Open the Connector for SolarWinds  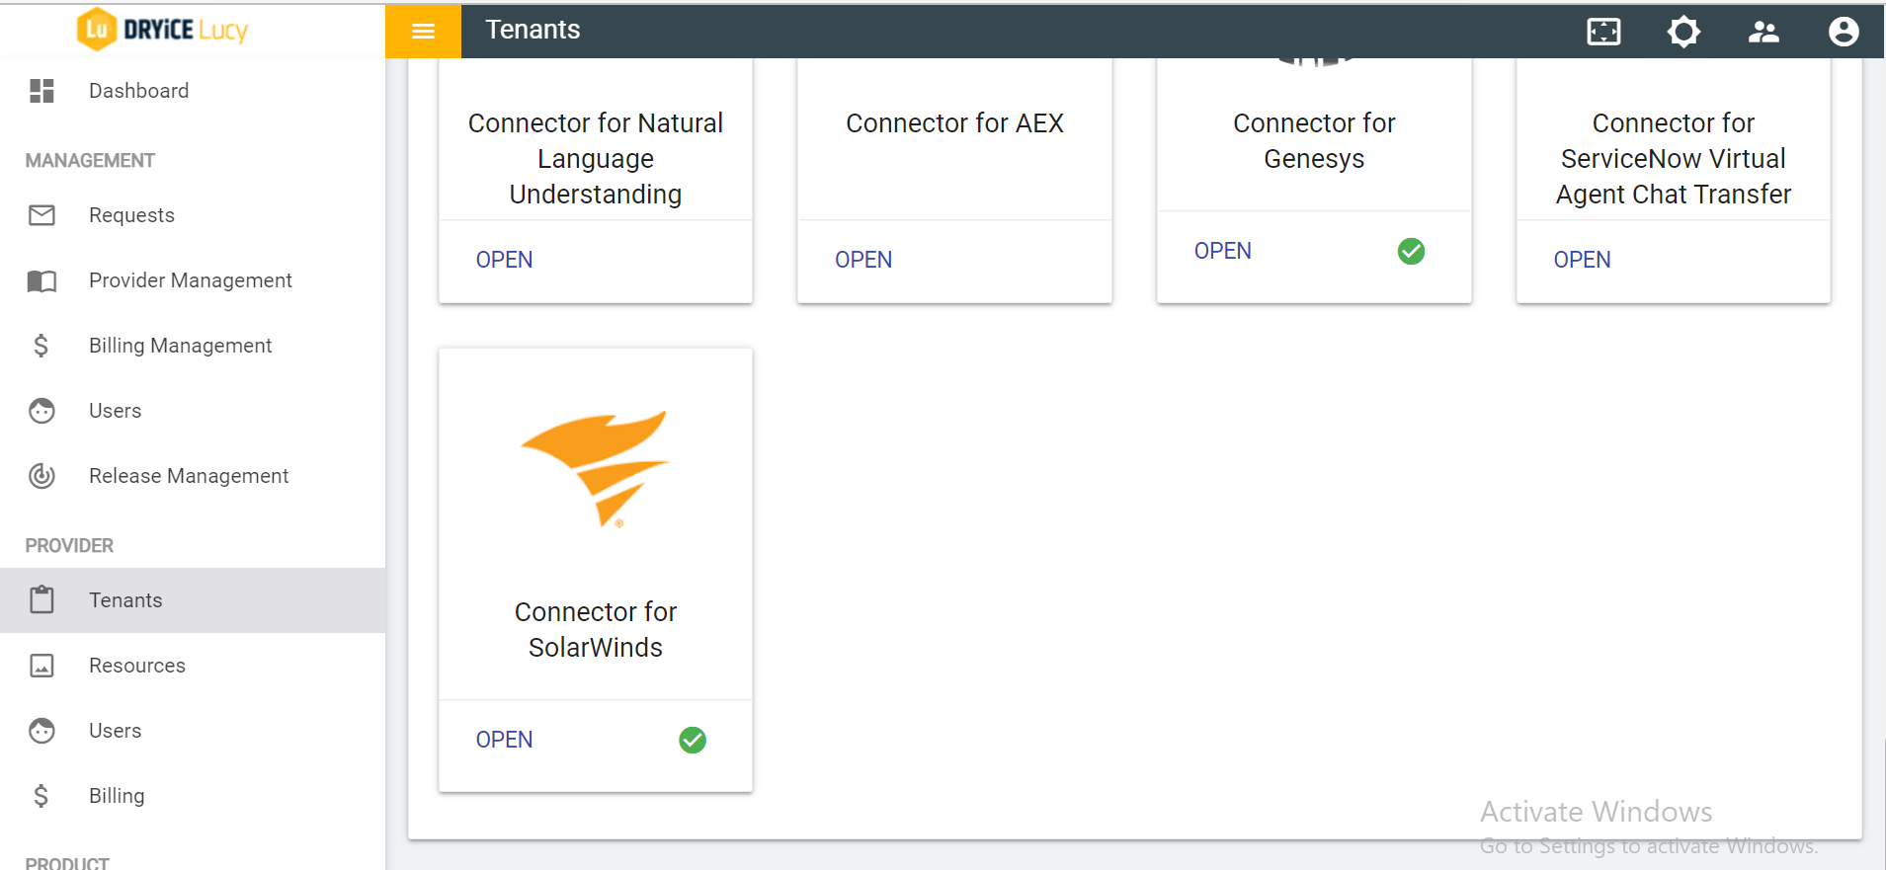click(504, 740)
